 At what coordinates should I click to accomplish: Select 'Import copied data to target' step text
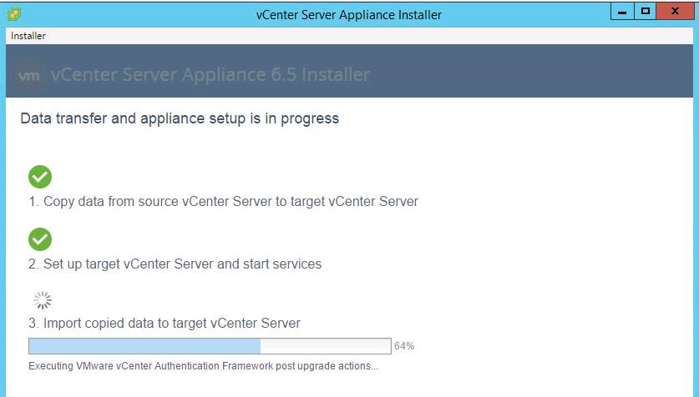165,323
